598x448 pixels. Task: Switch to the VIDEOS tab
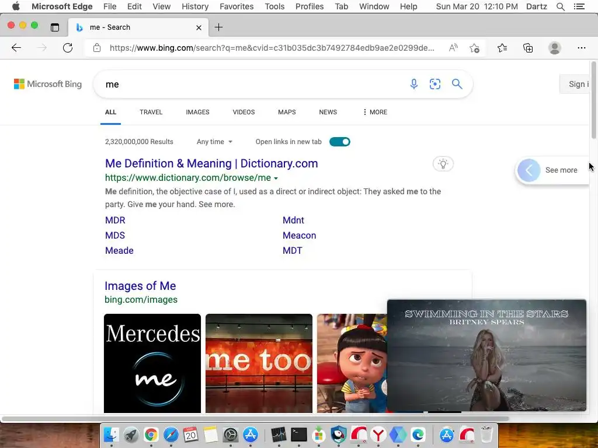coord(244,112)
